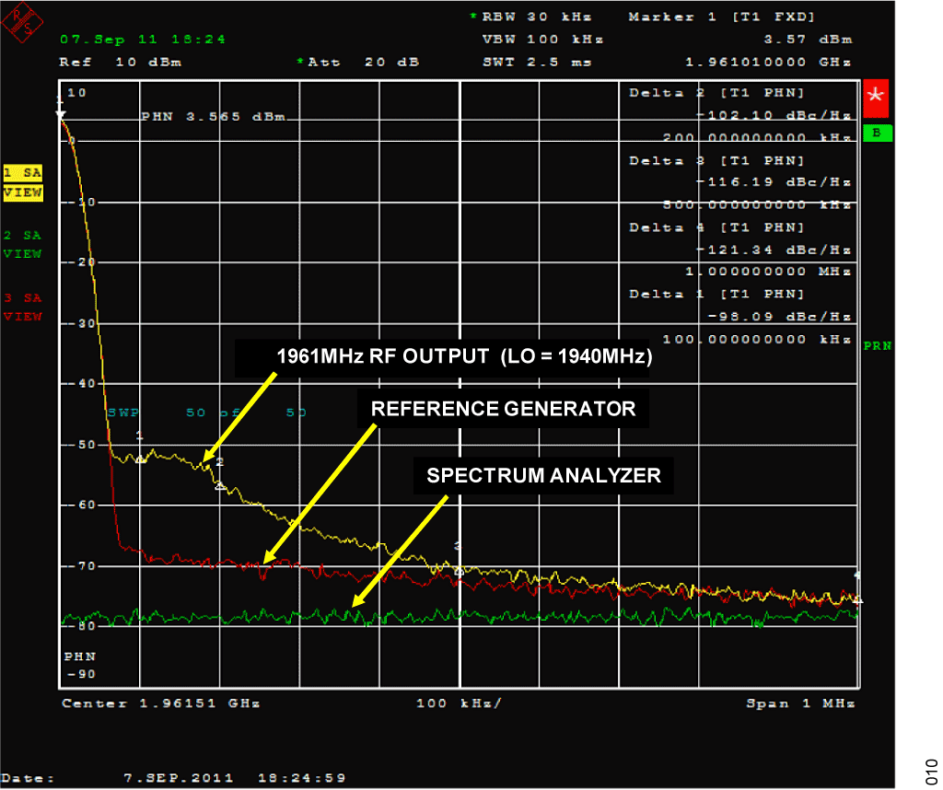Image resolution: width=943 pixels, height=790 pixels.
Task: Click the green B indicator box
Action: coord(877,133)
